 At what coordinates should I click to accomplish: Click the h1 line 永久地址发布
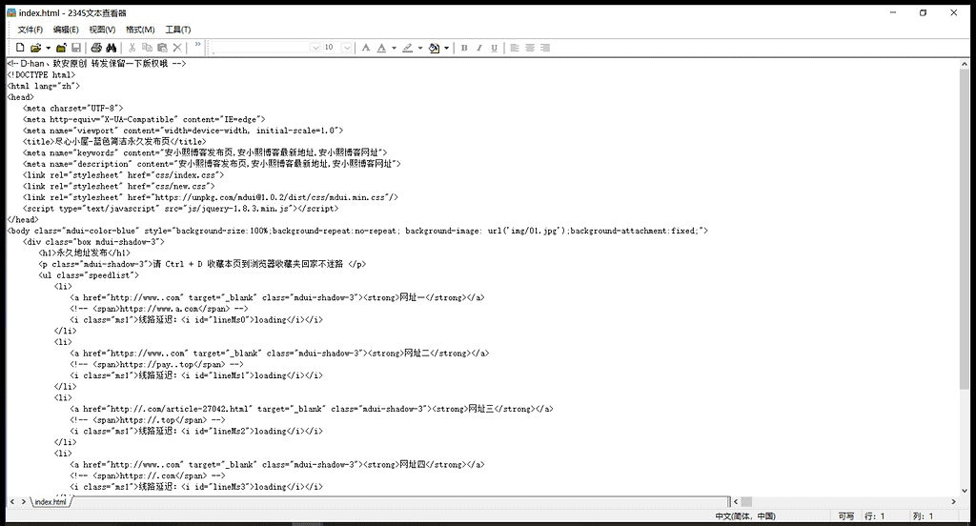click(x=85, y=253)
